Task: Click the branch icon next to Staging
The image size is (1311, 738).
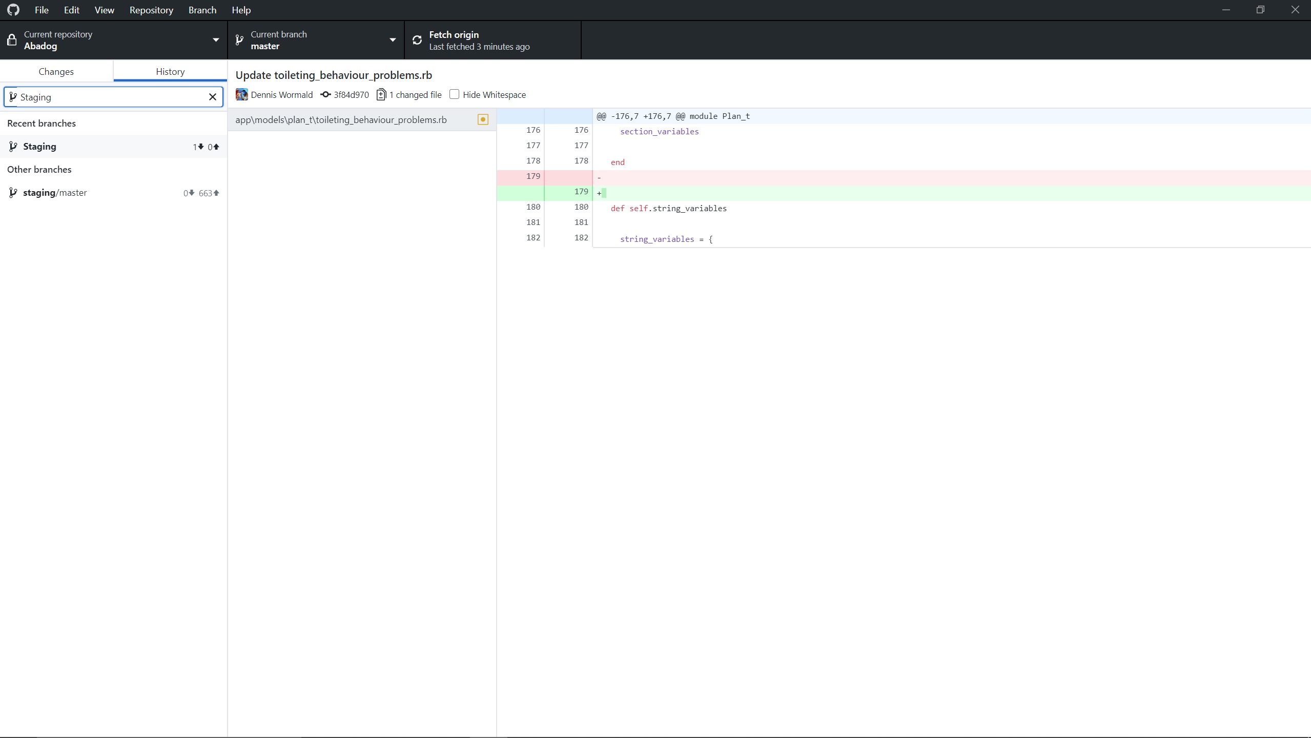Action: (13, 146)
